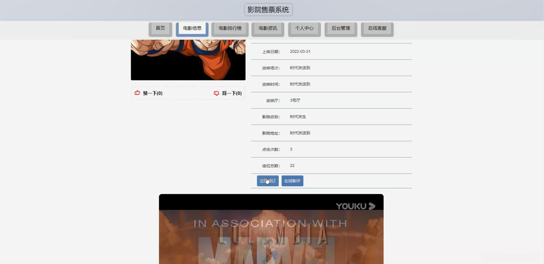544x264 pixels.
Task: Click the seat total value 22
Action: (x=292, y=166)
